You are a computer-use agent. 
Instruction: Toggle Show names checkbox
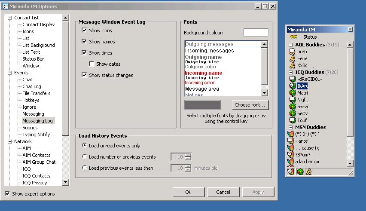point(84,42)
